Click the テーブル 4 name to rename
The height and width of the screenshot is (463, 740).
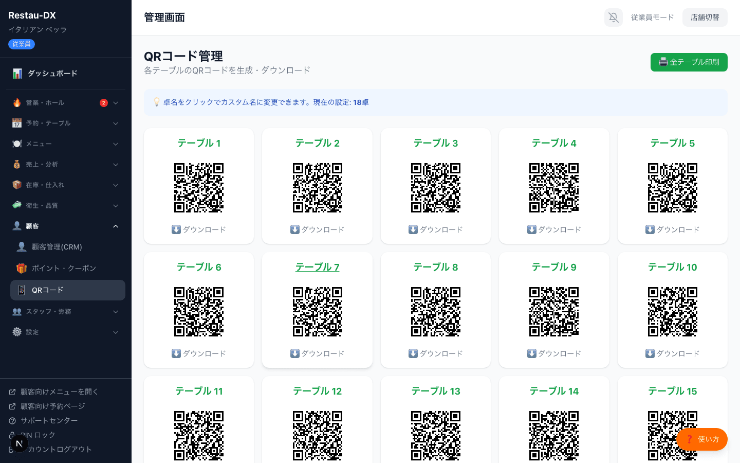click(554, 143)
